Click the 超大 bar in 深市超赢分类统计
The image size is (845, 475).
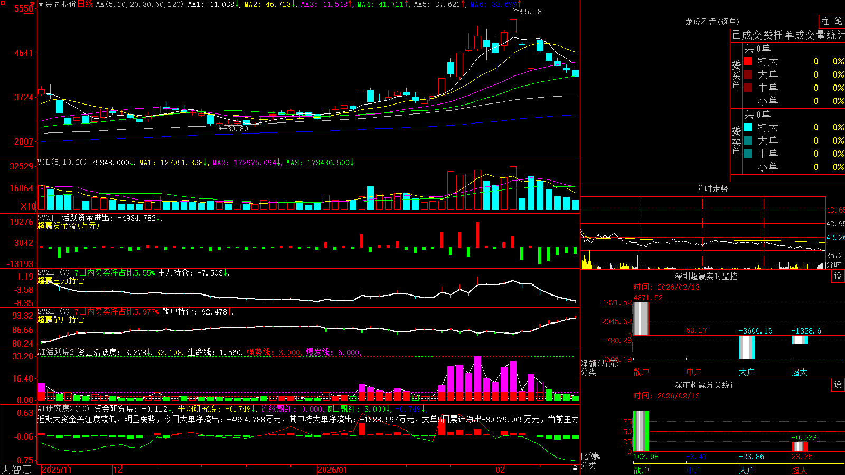click(x=799, y=446)
